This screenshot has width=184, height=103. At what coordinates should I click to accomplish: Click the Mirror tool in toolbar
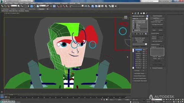[x=86, y=6]
